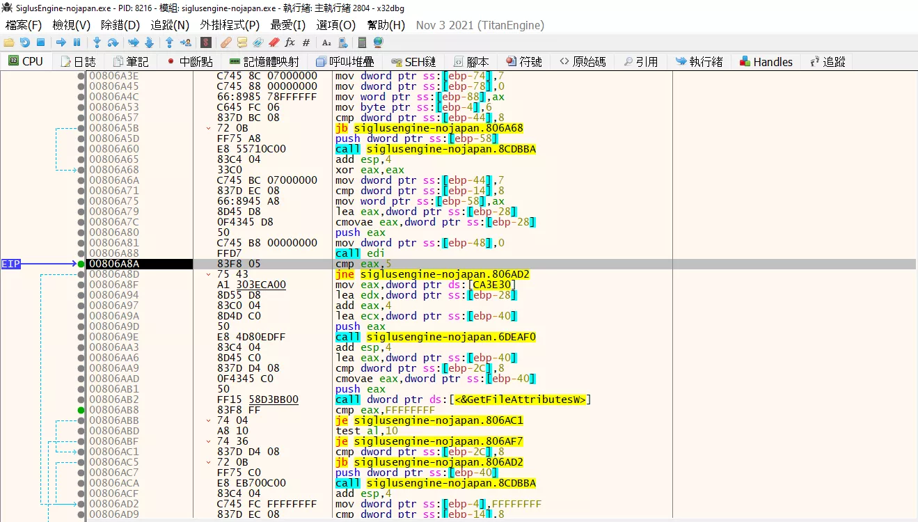
Task: Switch to the 記憶體映射 memory map tab
Action: pos(264,61)
